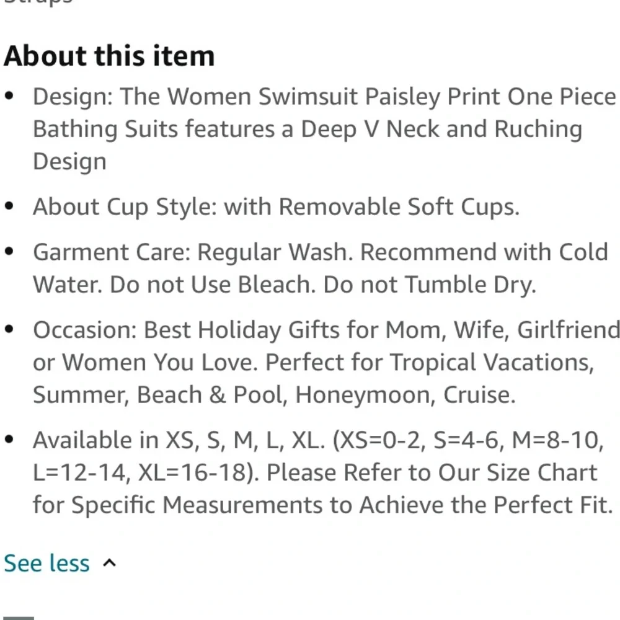Screen dimensions: 620x620
Task: Click "Please Refer to Our Size Chart" text
Action: (x=432, y=472)
